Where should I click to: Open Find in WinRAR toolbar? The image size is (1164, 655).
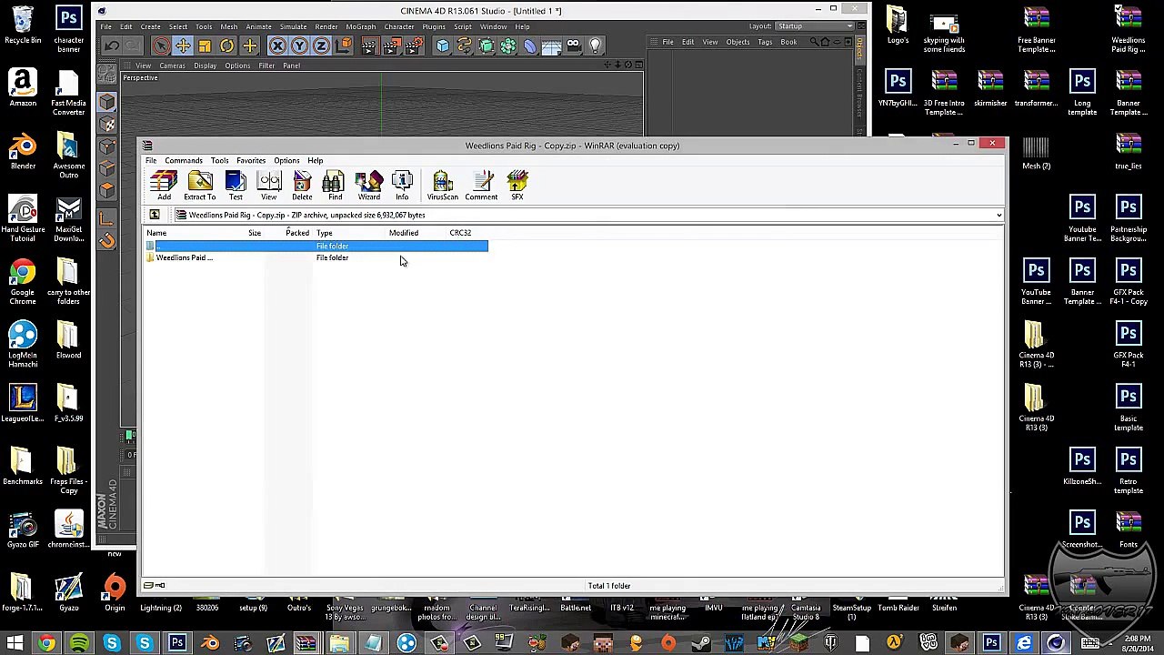335,185
